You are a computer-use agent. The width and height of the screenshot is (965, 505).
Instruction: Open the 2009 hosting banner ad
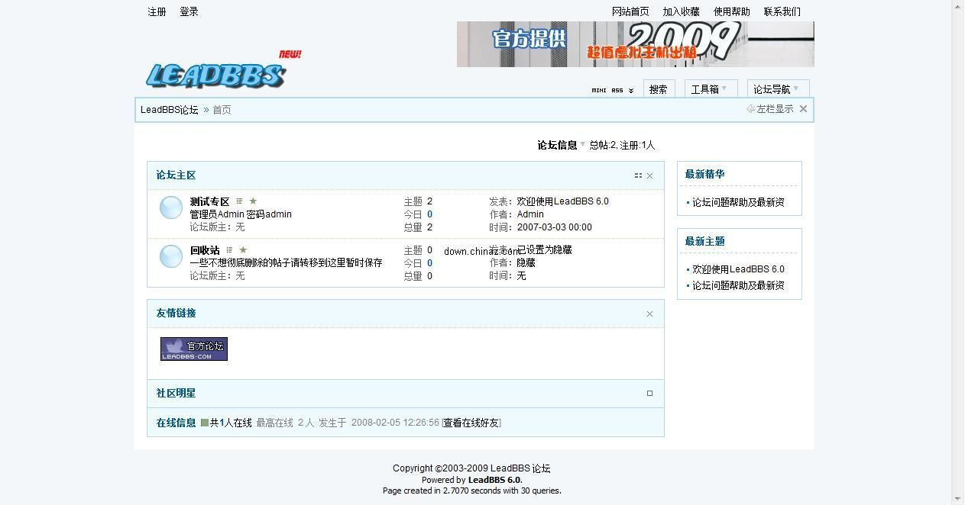pyautogui.click(x=636, y=44)
